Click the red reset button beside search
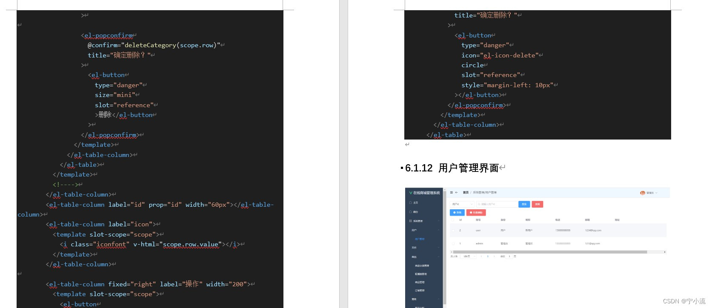Image resolution: width=712 pixels, height=308 pixels. [538, 204]
